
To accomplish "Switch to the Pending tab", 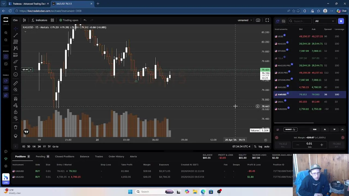I will 42,157.
